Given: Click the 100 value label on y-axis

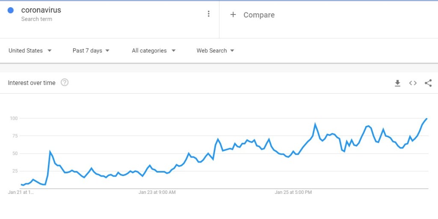Looking at the screenshot, I should pyautogui.click(x=15, y=118).
